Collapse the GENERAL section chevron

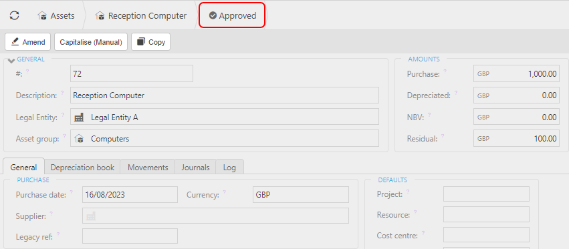coord(11,61)
